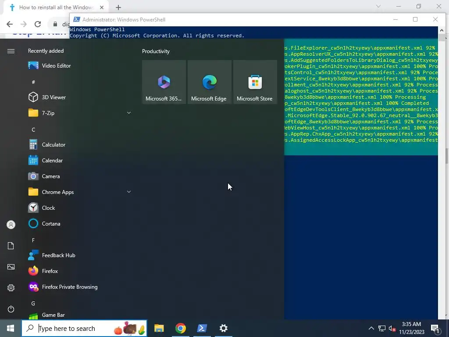Viewport: 449px width, 337px height.
Task: Show hidden tray icons chevron
Action: pos(371,328)
